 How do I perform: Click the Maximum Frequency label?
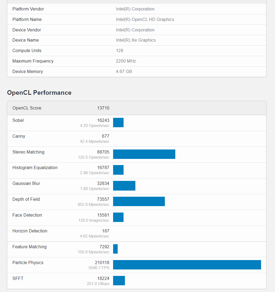click(x=33, y=61)
